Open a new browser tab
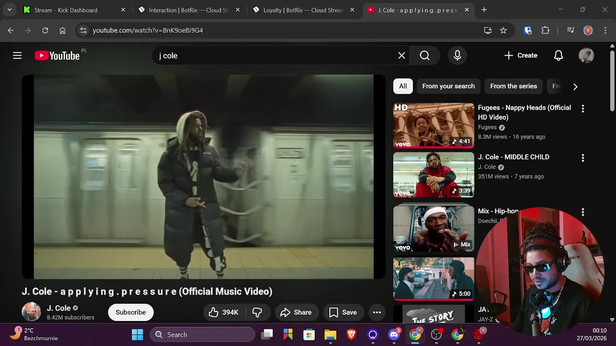Image resolution: width=616 pixels, height=346 pixels. click(x=484, y=10)
